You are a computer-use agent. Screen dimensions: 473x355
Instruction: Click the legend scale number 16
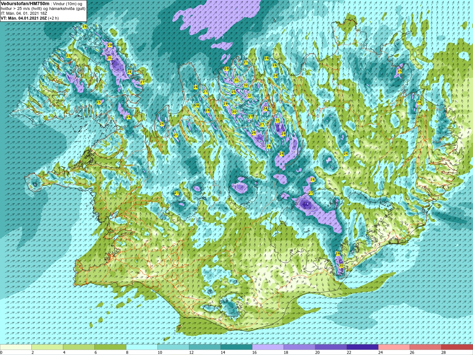[254, 352]
